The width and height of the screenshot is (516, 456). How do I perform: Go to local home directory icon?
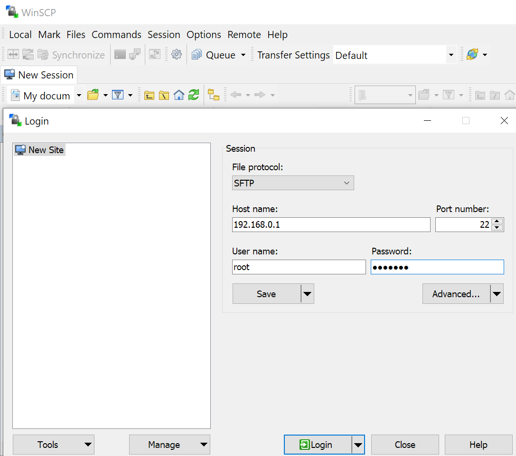(x=178, y=95)
